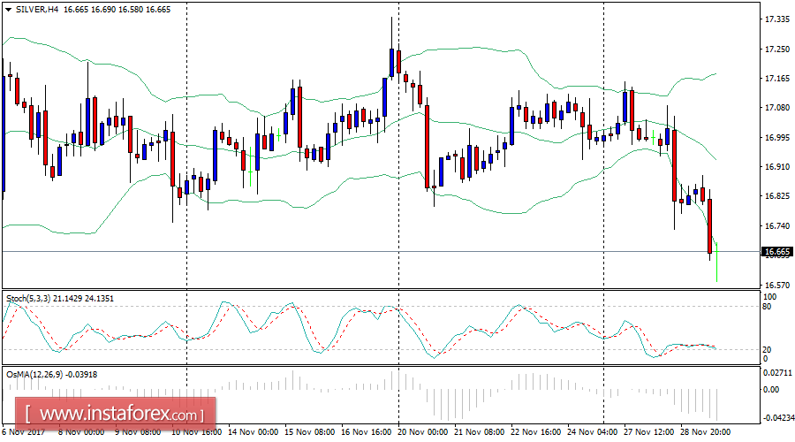Click the 17.335 price scale value
Screen dimensions: 795x442
click(x=777, y=19)
